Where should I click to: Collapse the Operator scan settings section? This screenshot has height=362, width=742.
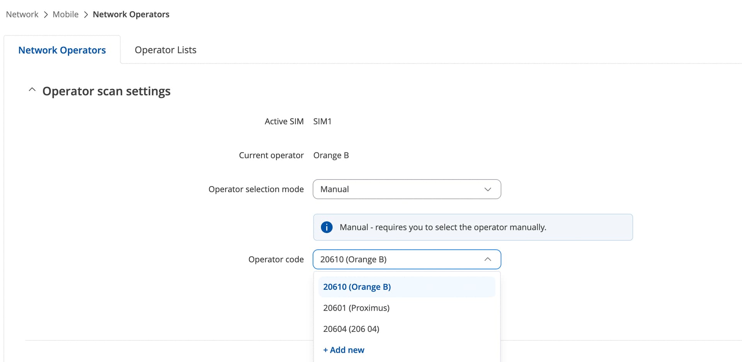[x=32, y=90]
